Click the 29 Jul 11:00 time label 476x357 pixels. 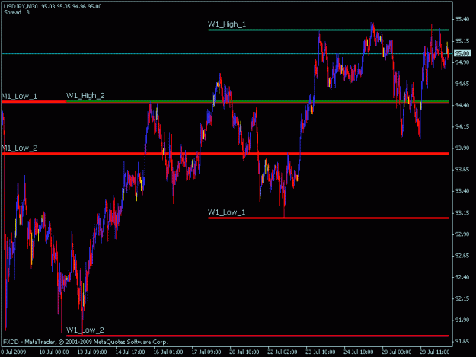[435, 352]
